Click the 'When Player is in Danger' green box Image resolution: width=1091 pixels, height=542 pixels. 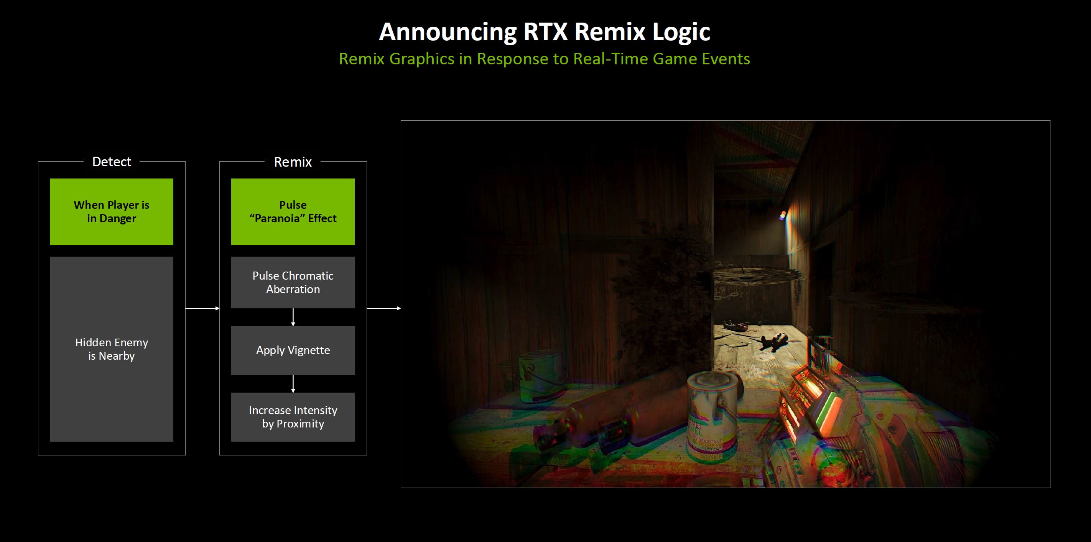pos(111,211)
